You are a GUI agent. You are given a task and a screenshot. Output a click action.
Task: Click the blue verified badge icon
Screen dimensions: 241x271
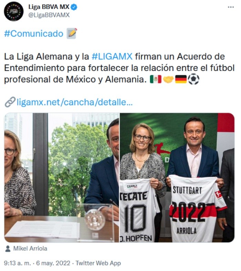pos(74,7)
